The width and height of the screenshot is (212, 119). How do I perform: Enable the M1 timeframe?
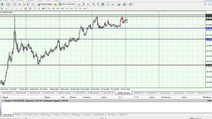click(49, 9)
